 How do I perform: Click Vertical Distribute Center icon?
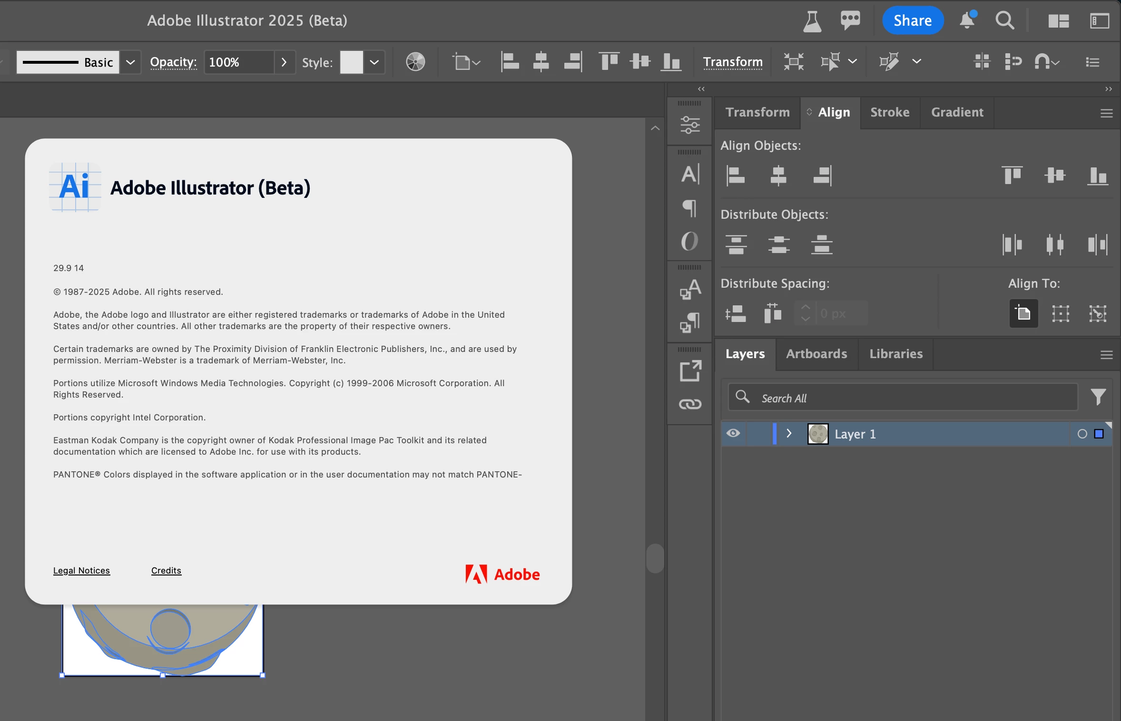(x=778, y=245)
